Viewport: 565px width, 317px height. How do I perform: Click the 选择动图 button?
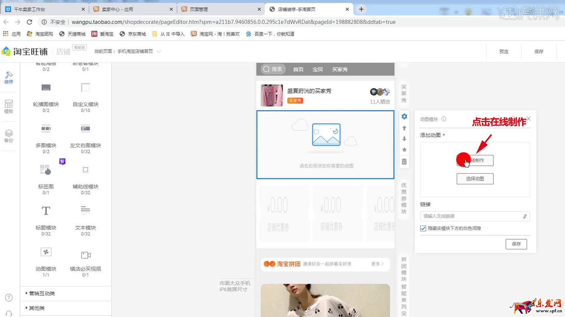tap(475, 179)
